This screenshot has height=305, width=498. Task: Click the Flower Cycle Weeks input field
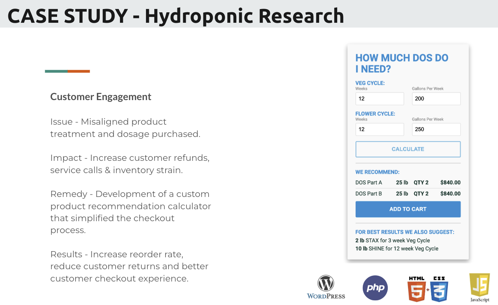pyautogui.click(x=379, y=129)
